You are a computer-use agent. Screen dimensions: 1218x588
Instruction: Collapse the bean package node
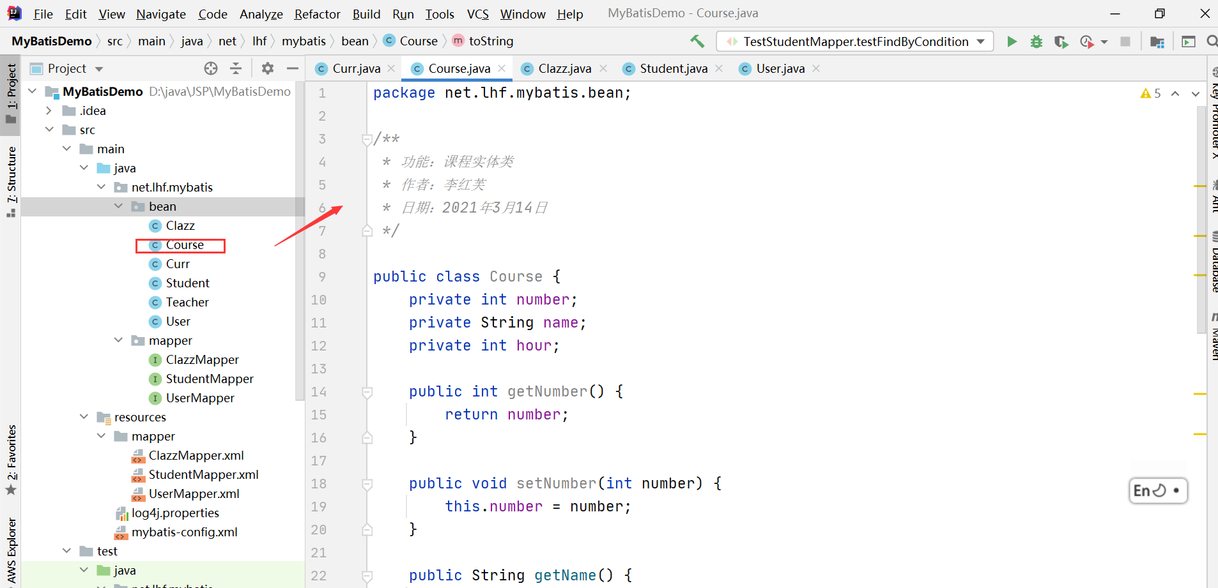pyautogui.click(x=118, y=206)
